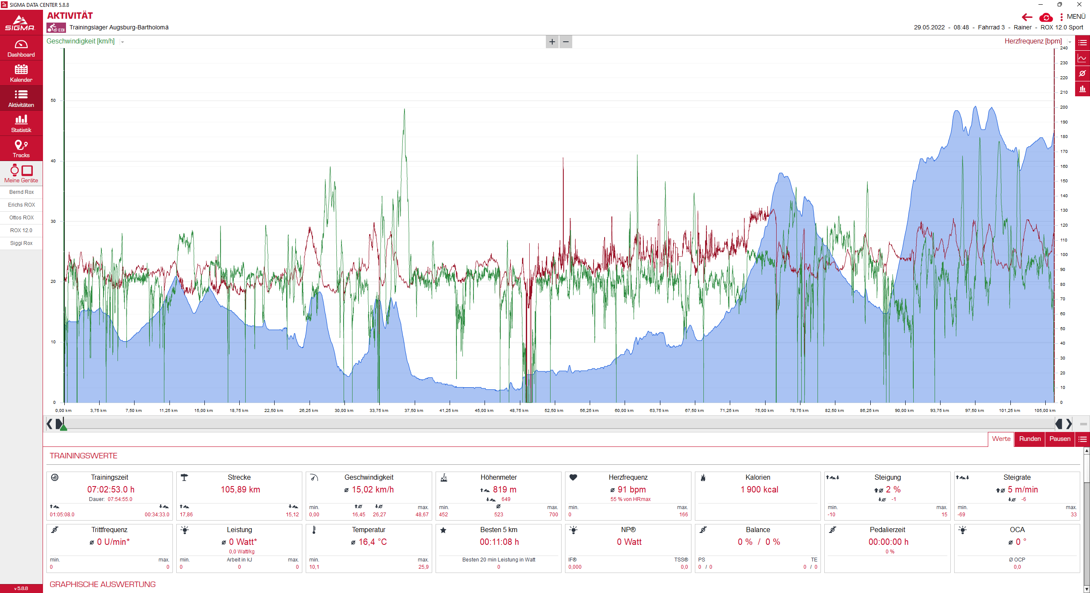
Task: Zoom in chart with plus button
Action: (x=552, y=42)
